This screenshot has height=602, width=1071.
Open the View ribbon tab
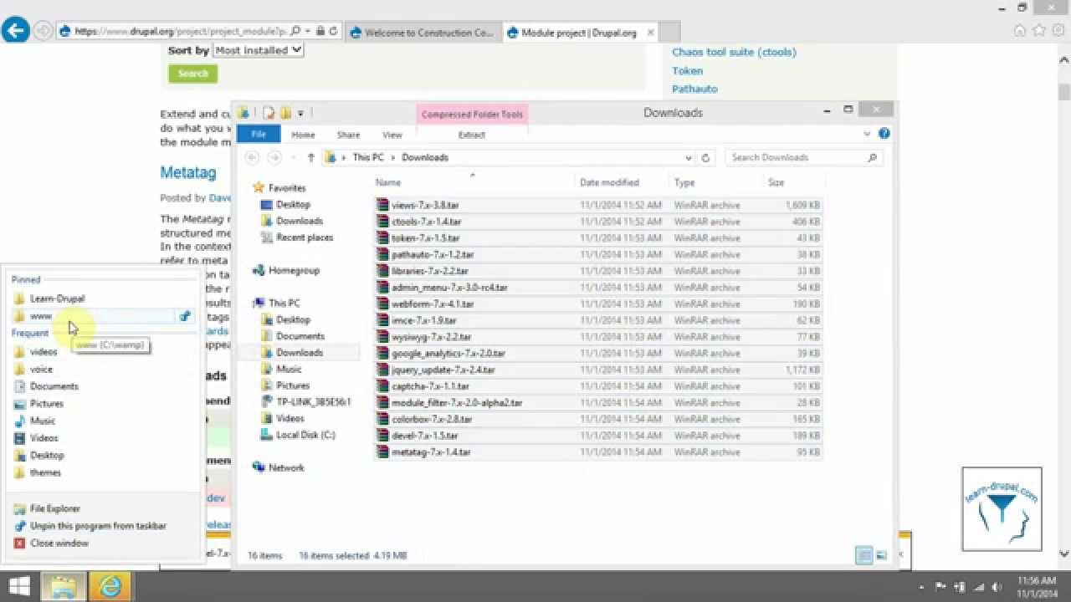[392, 135]
